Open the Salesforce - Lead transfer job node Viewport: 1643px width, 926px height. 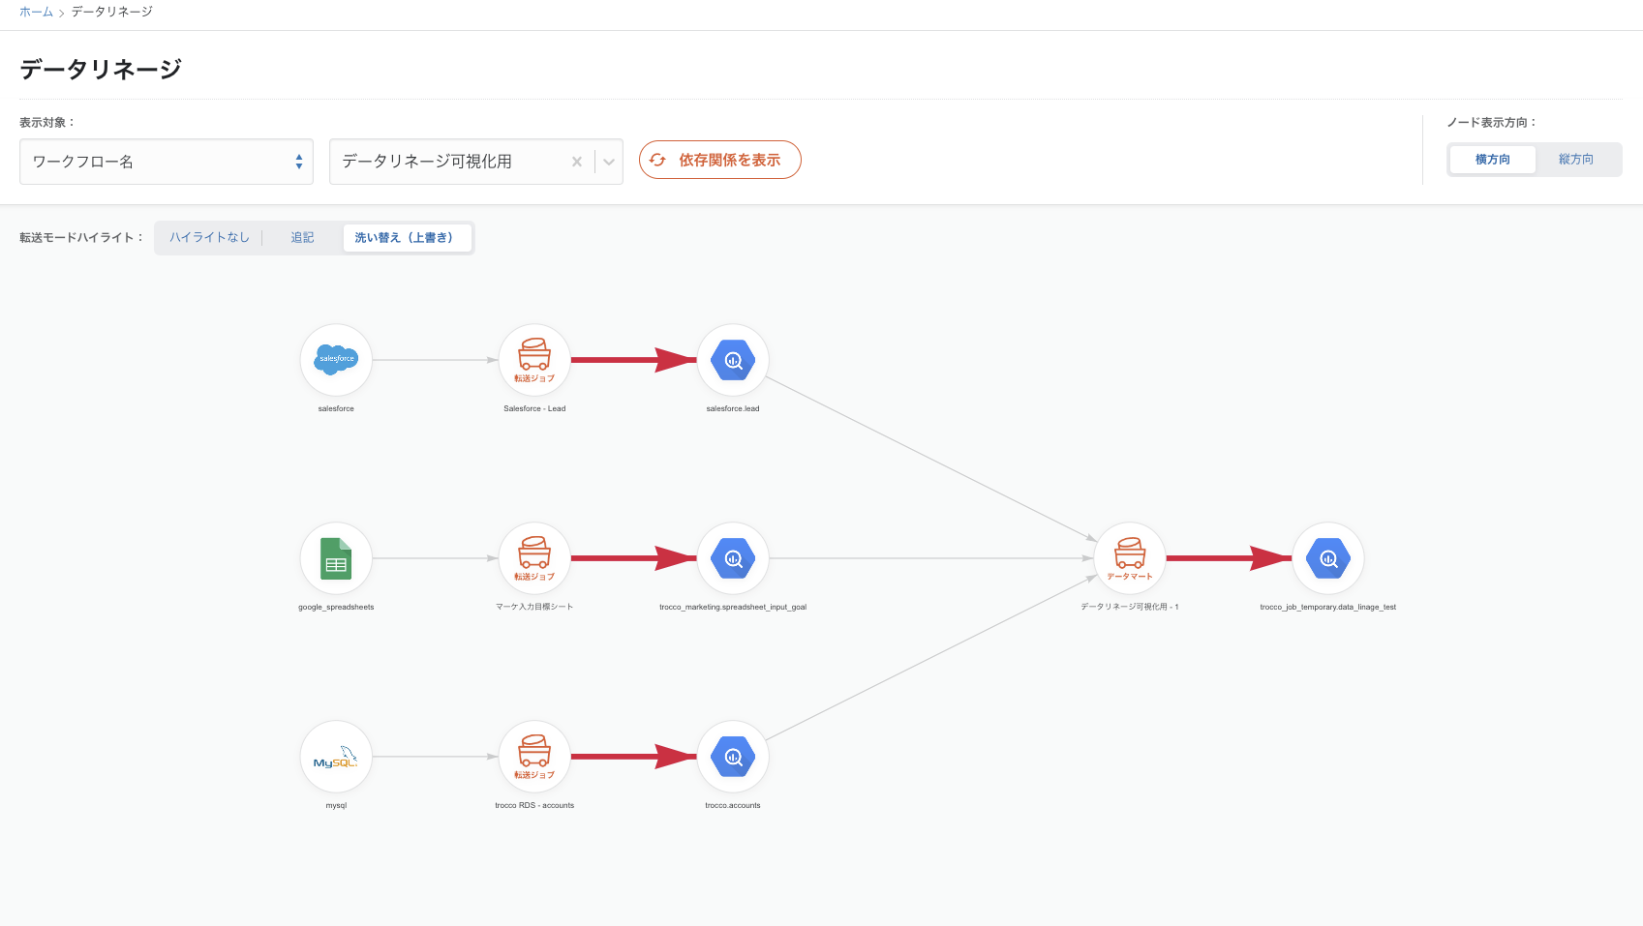coord(534,360)
